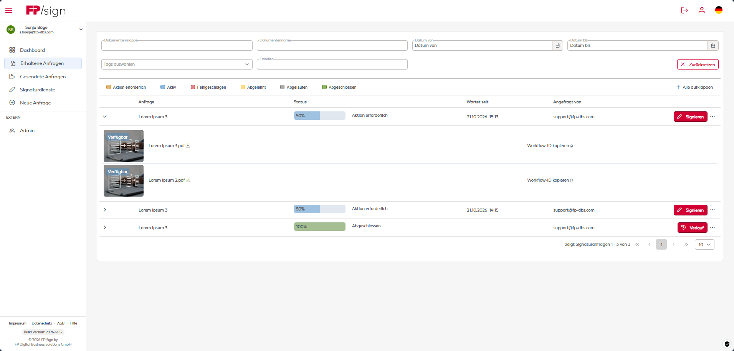Click Alle aufklappen

(x=694, y=87)
